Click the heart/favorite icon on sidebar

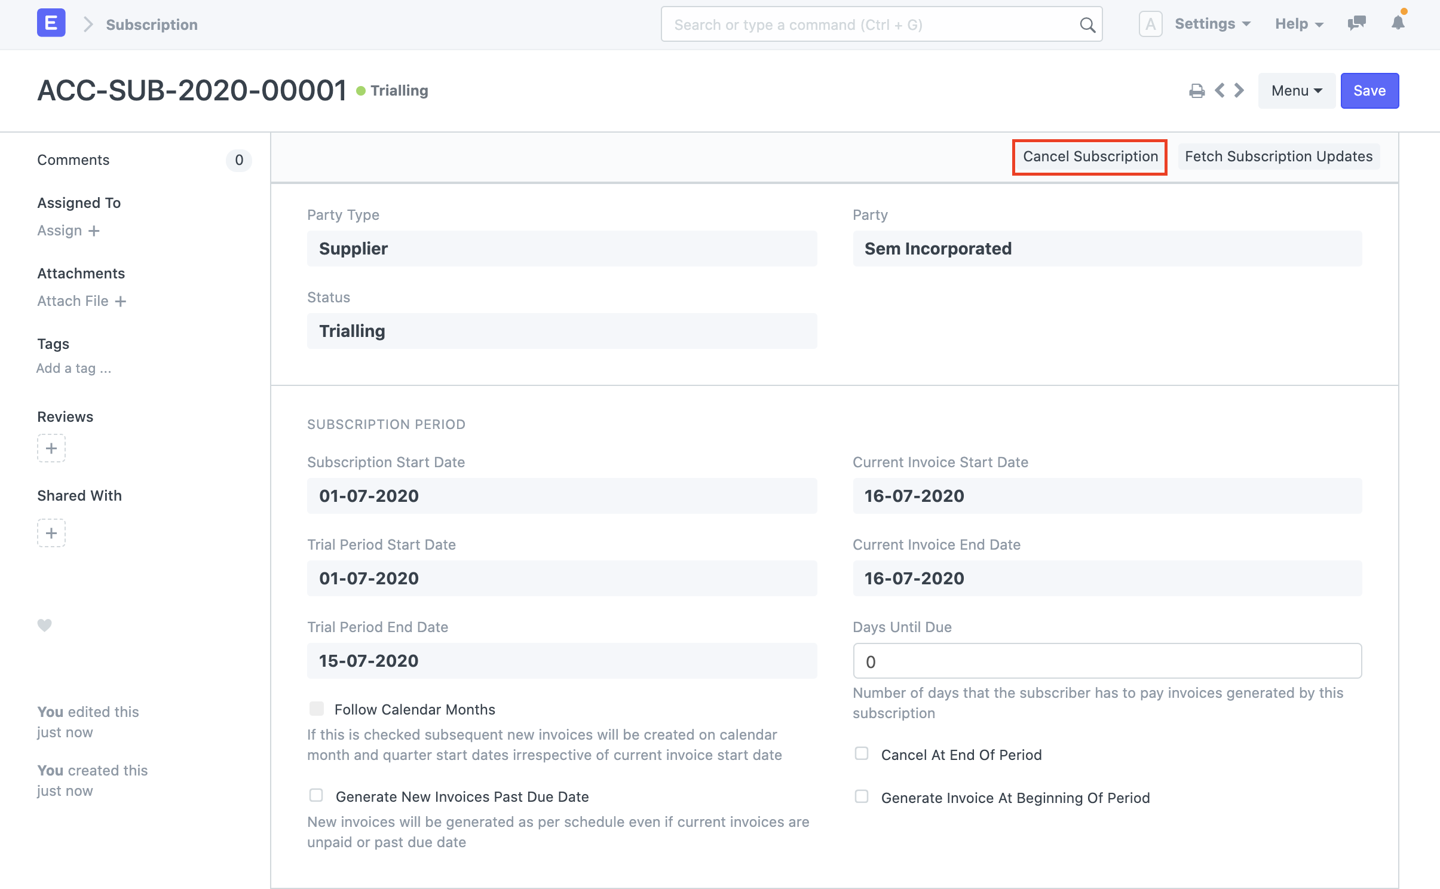(x=45, y=626)
